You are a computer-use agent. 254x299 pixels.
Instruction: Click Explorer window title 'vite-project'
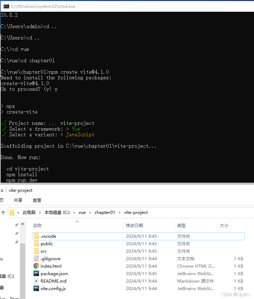pyautogui.click(x=21, y=190)
